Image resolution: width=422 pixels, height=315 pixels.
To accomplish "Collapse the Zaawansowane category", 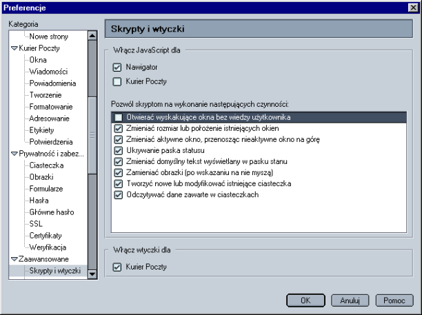I will tap(14, 259).
